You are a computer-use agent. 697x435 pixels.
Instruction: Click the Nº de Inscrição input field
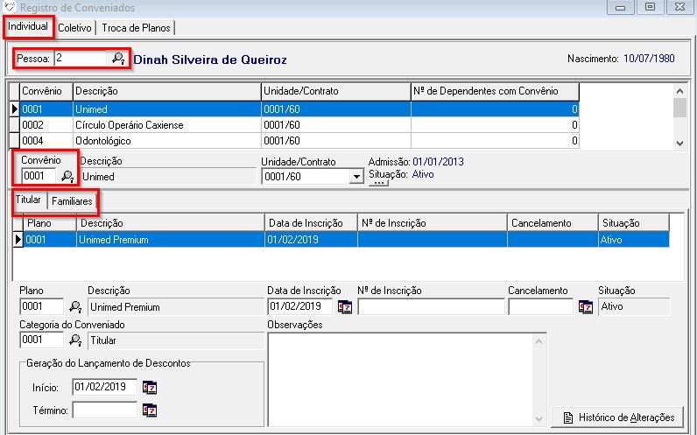(431, 306)
